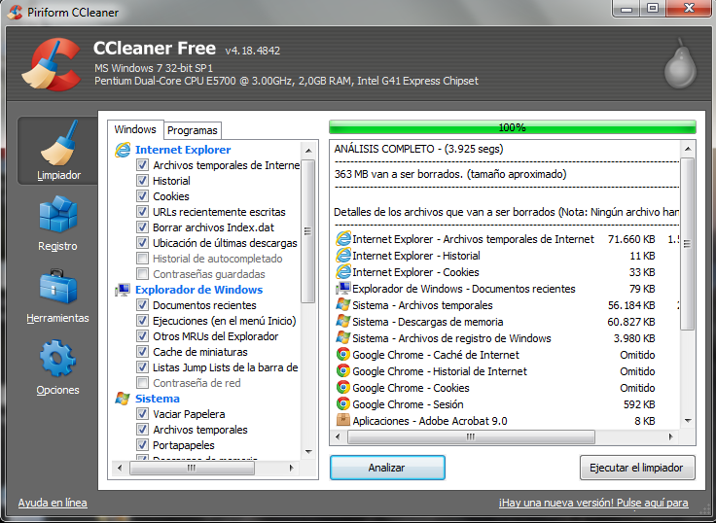Click the Analizar button
Screen dimensions: 716x523
point(386,468)
